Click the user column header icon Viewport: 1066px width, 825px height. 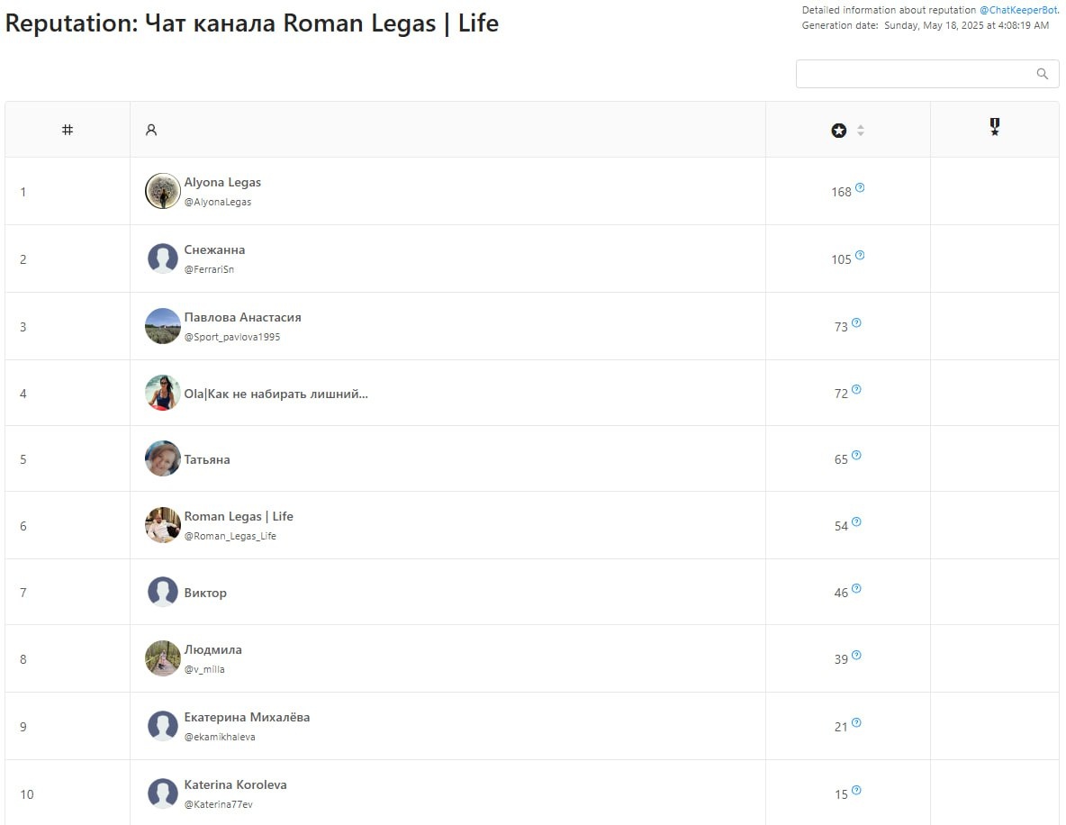(x=151, y=130)
